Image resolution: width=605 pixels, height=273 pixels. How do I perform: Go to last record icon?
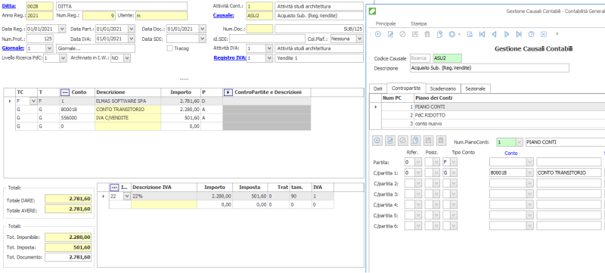519,34
